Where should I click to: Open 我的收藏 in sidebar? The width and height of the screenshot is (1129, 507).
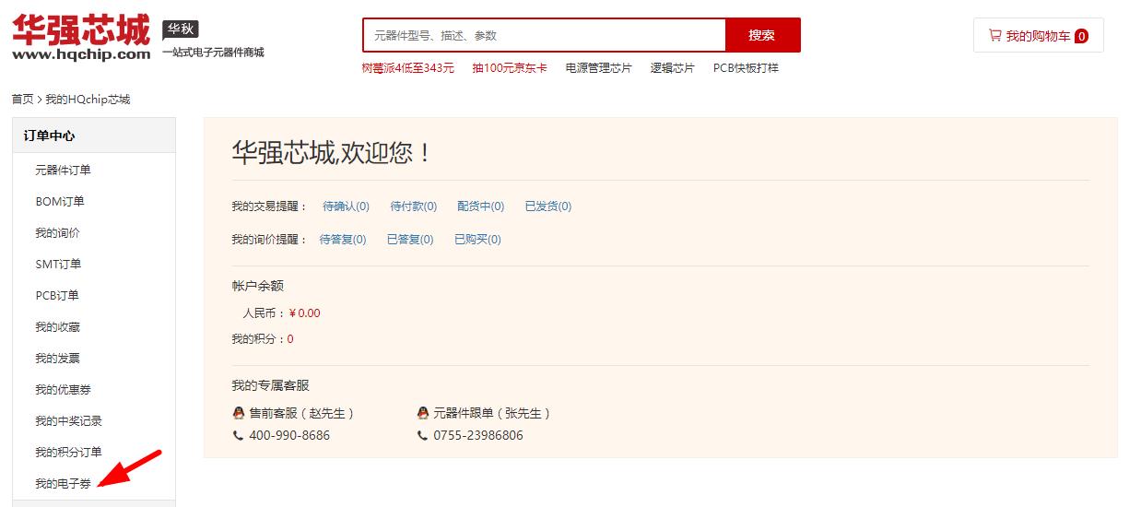pos(57,327)
